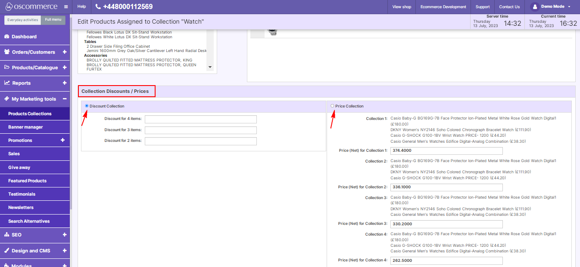Click the Tables category heading in list
Viewport: 580px width, 267px height.
90,42
